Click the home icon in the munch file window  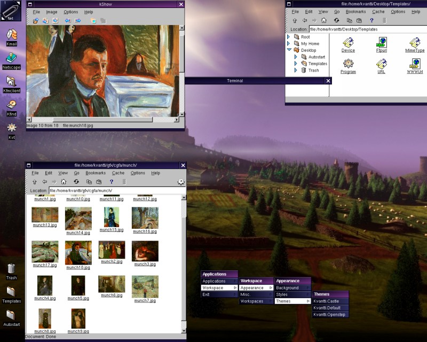[64, 182]
